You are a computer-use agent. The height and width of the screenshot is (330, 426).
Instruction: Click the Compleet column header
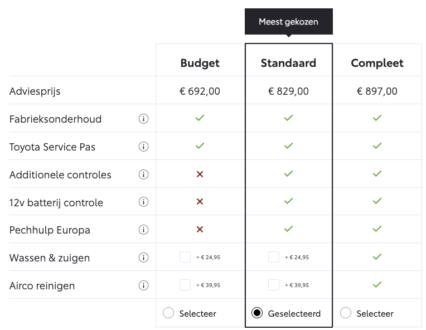click(377, 63)
